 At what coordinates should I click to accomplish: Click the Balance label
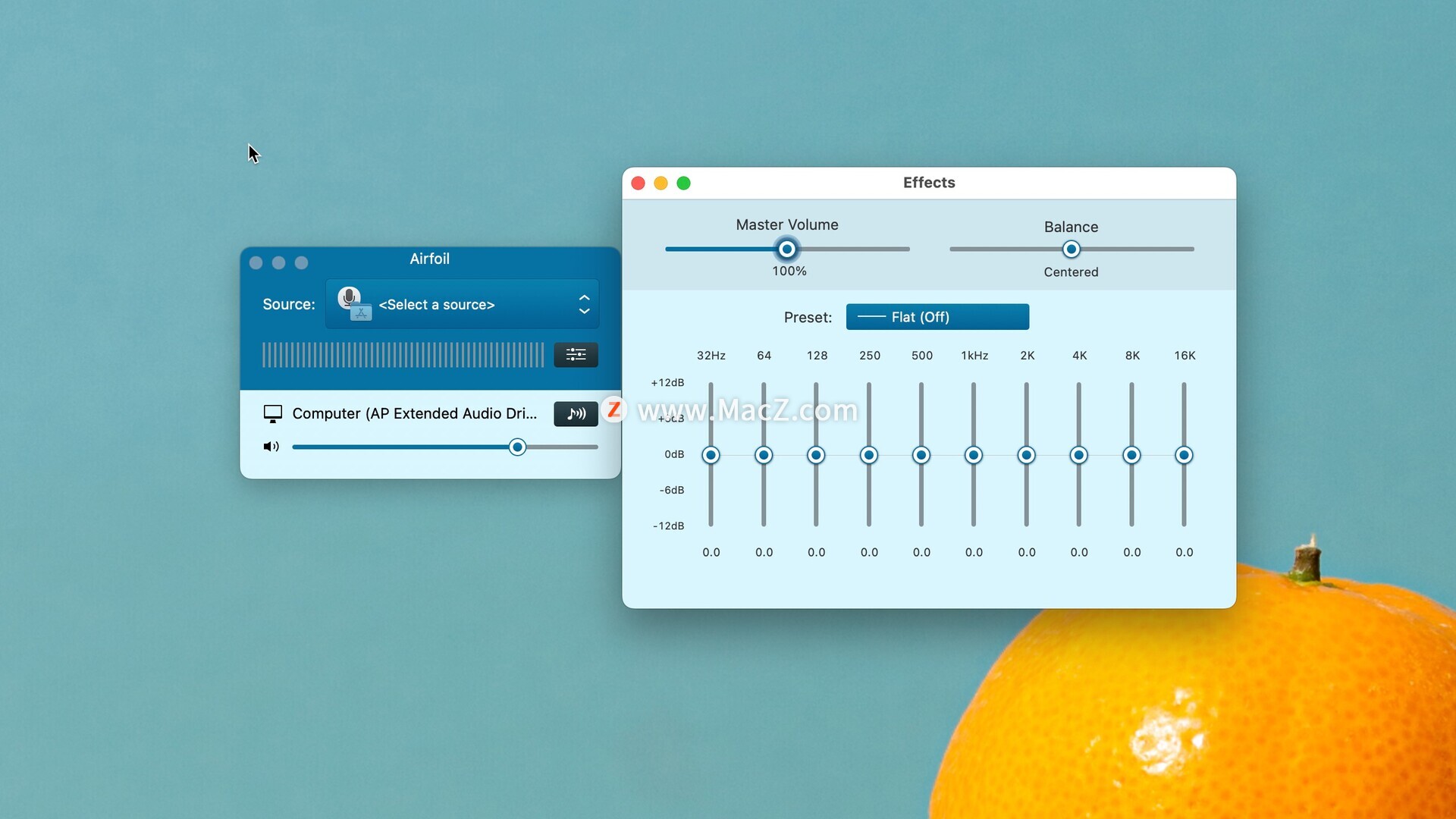tap(1071, 227)
